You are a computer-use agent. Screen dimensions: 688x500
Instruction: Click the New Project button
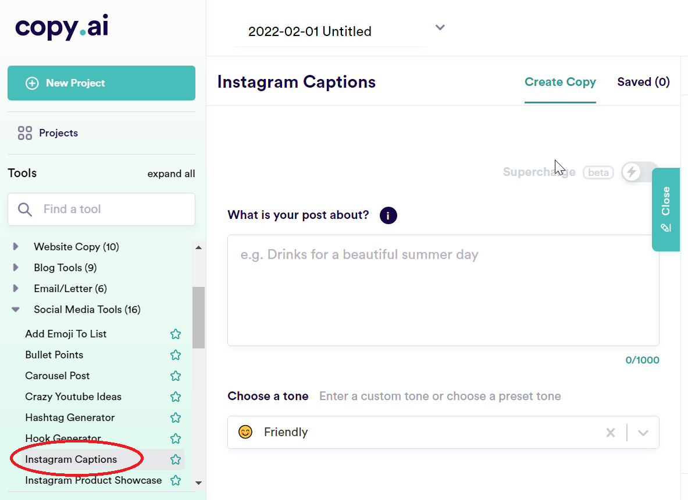[101, 83]
